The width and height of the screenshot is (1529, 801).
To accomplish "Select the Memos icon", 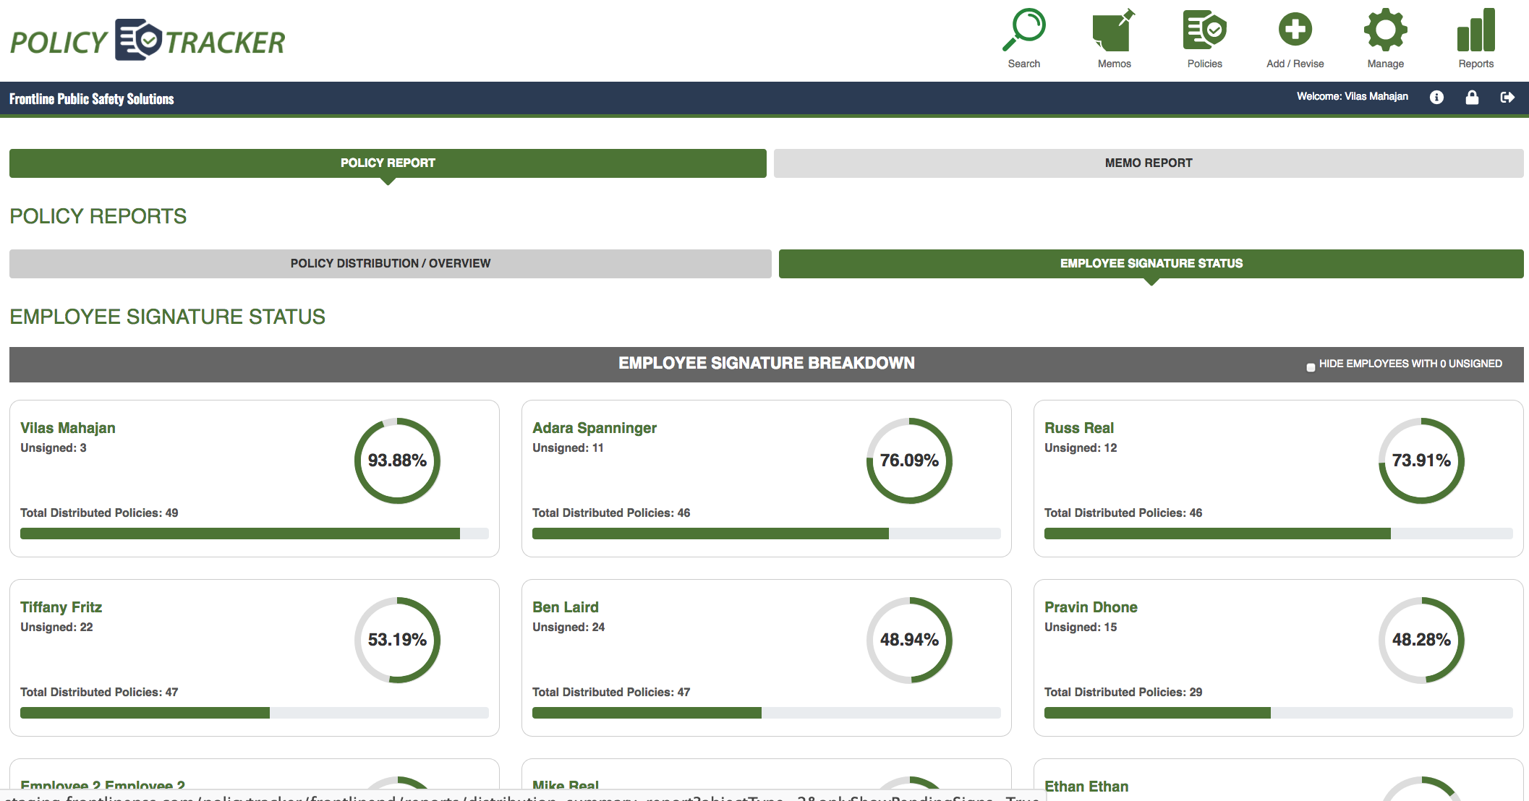I will (x=1114, y=29).
